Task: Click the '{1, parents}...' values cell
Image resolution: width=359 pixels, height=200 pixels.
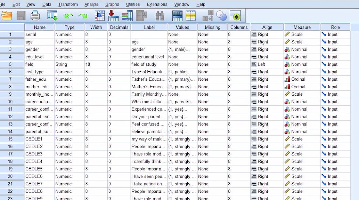Action: coord(182,102)
